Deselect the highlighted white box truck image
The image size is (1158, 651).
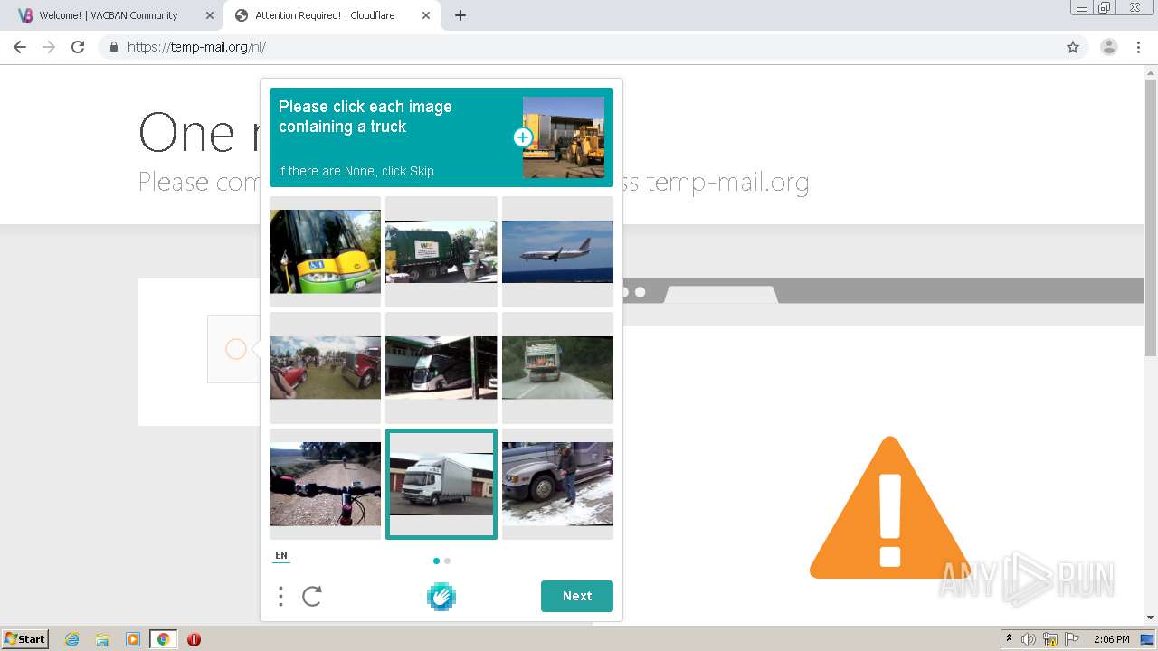point(441,484)
